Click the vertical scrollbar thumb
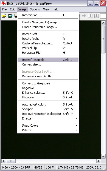 103,39
